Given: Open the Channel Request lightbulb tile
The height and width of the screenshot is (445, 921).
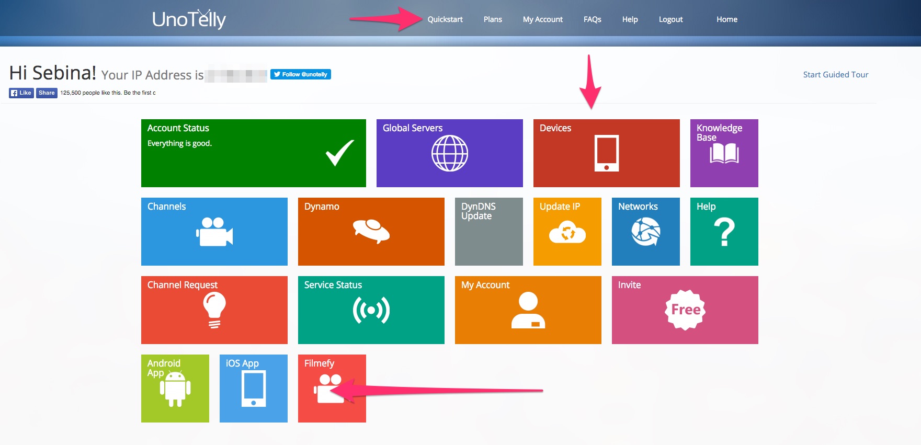Looking at the screenshot, I should 214,310.
